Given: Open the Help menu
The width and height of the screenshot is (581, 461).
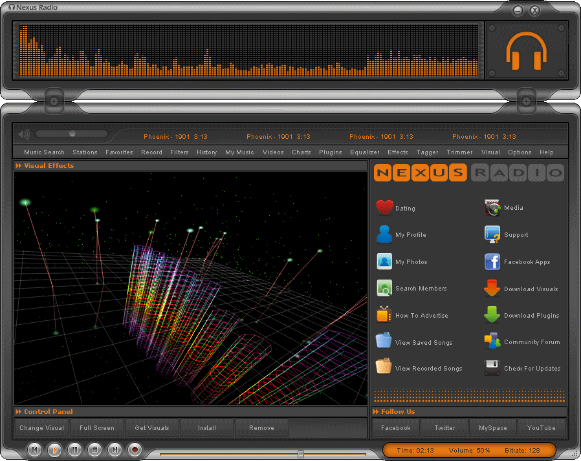Looking at the screenshot, I should pos(547,152).
